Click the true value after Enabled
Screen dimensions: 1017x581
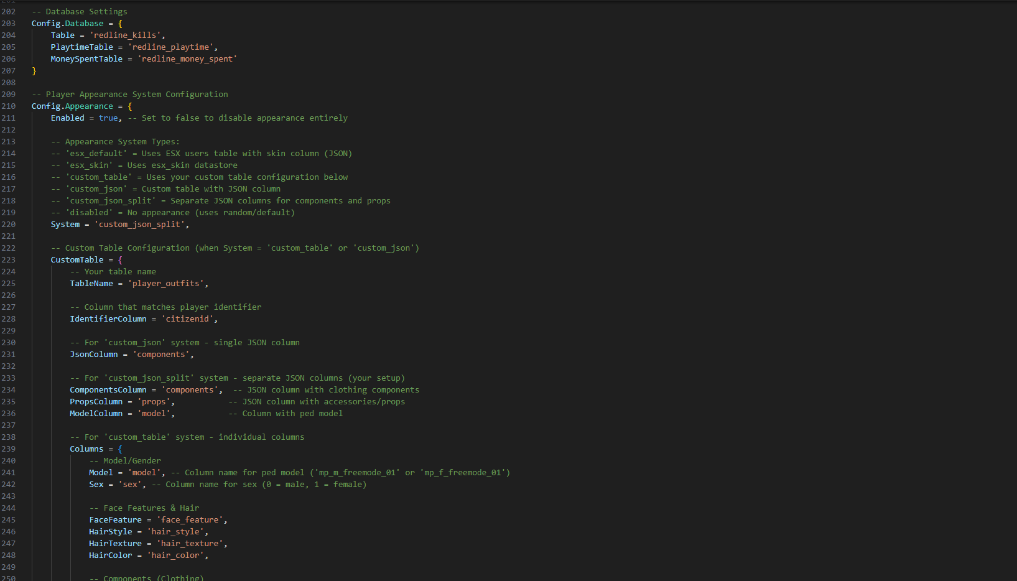click(108, 118)
